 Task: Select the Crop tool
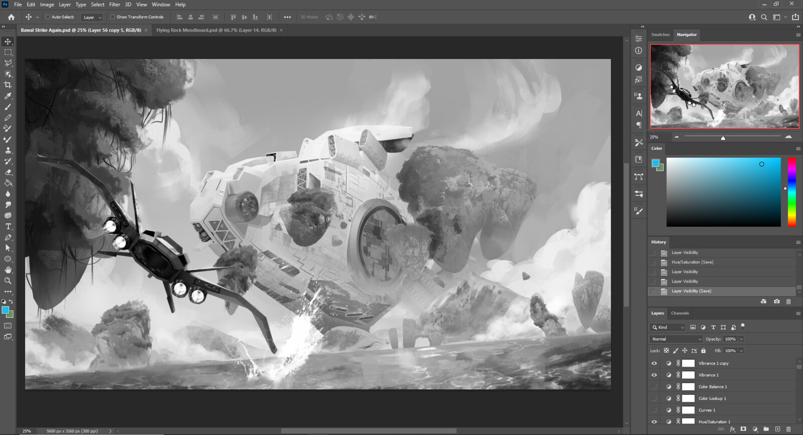pyautogui.click(x=8, y=85)
